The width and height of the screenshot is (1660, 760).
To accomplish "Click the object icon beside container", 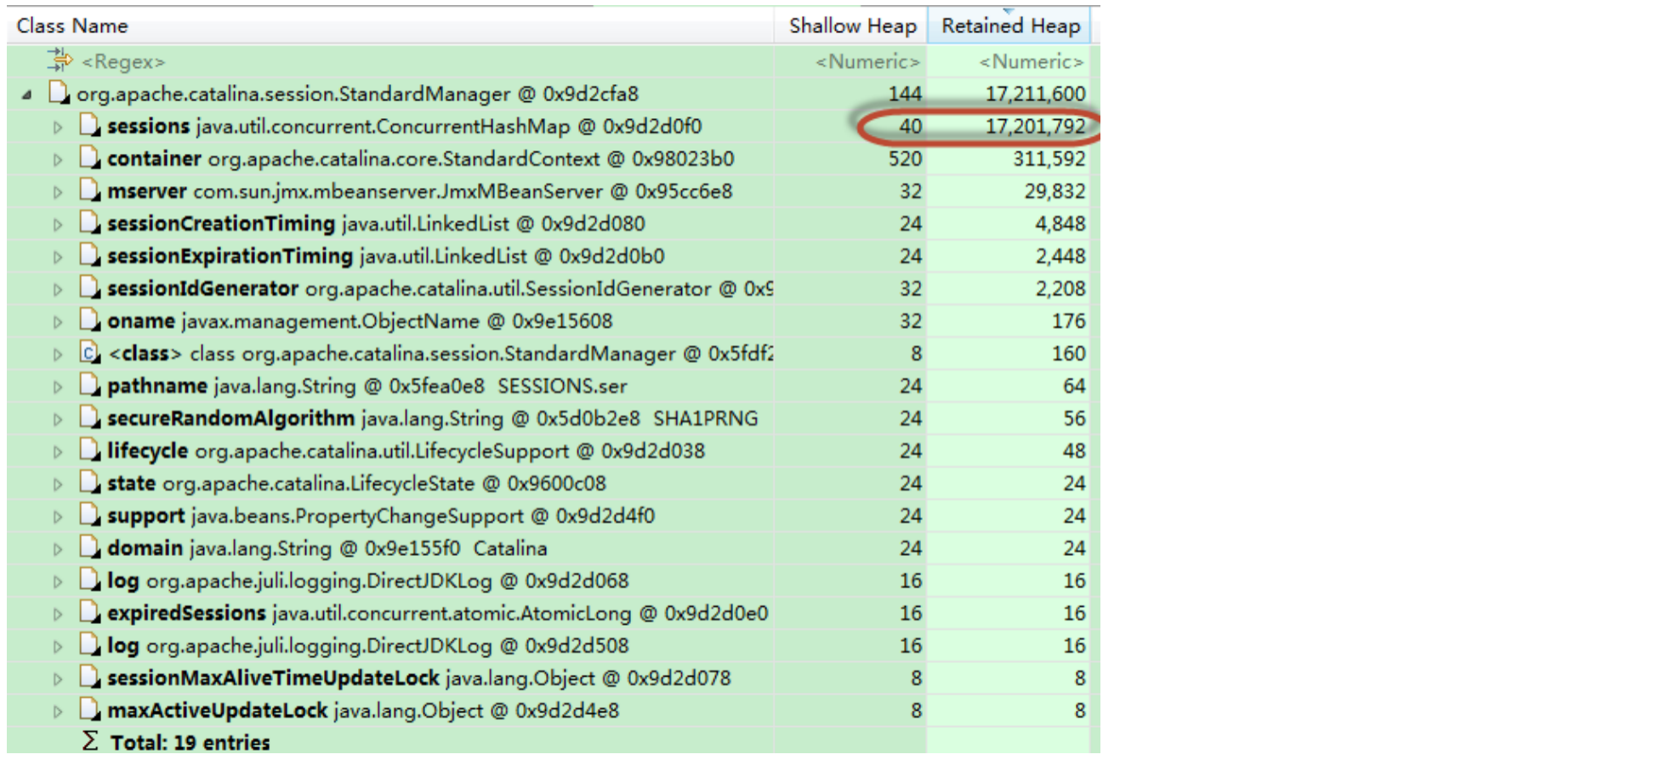I will [x=89, y=157].
